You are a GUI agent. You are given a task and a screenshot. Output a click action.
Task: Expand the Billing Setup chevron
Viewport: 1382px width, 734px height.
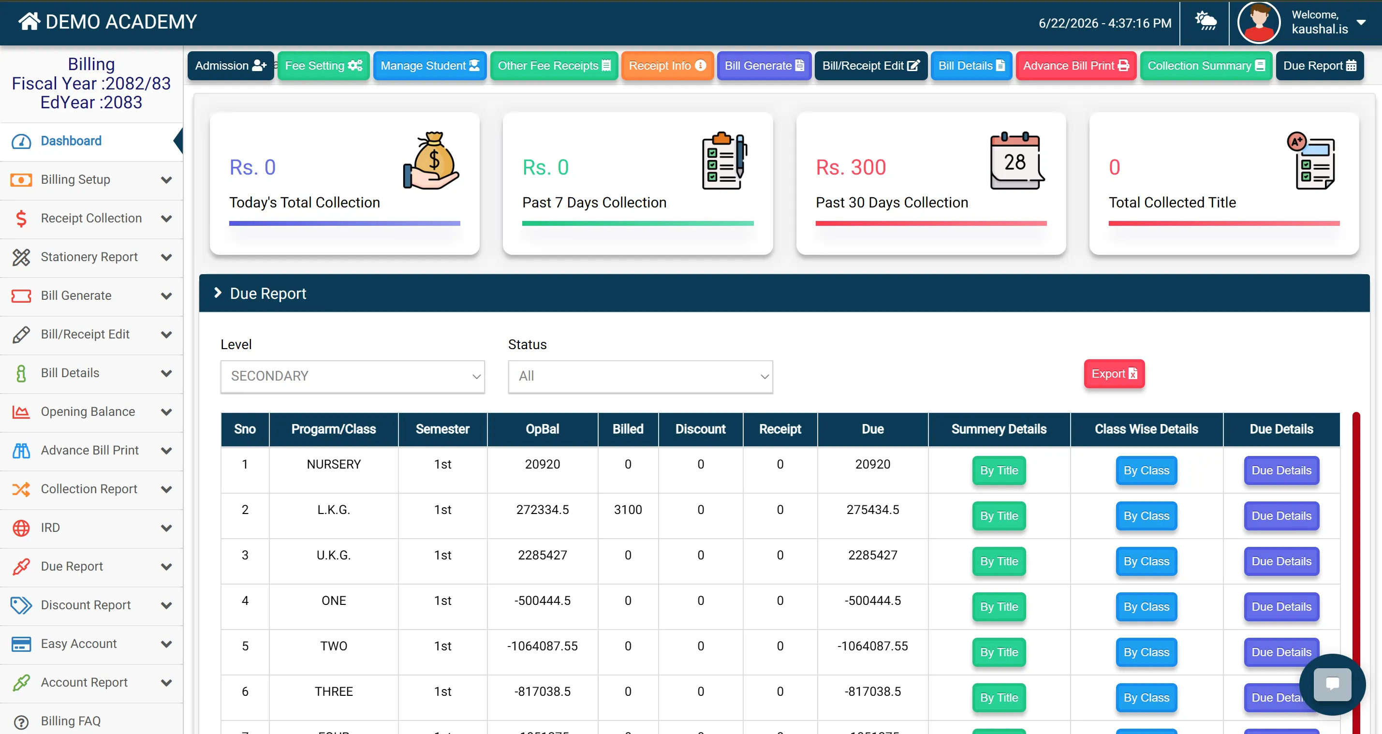(x=166, y=180)
